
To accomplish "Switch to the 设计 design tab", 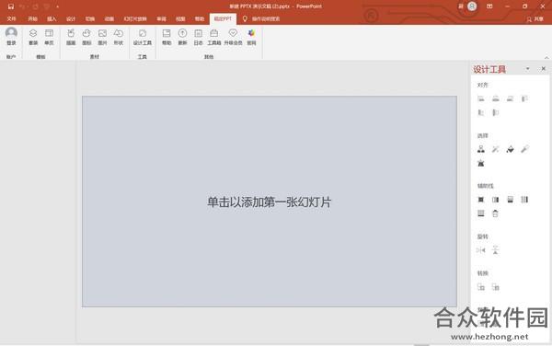I will point(71,18).
